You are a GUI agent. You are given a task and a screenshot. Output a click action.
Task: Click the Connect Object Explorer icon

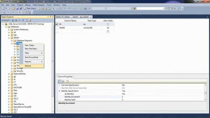tap(13, 20)
